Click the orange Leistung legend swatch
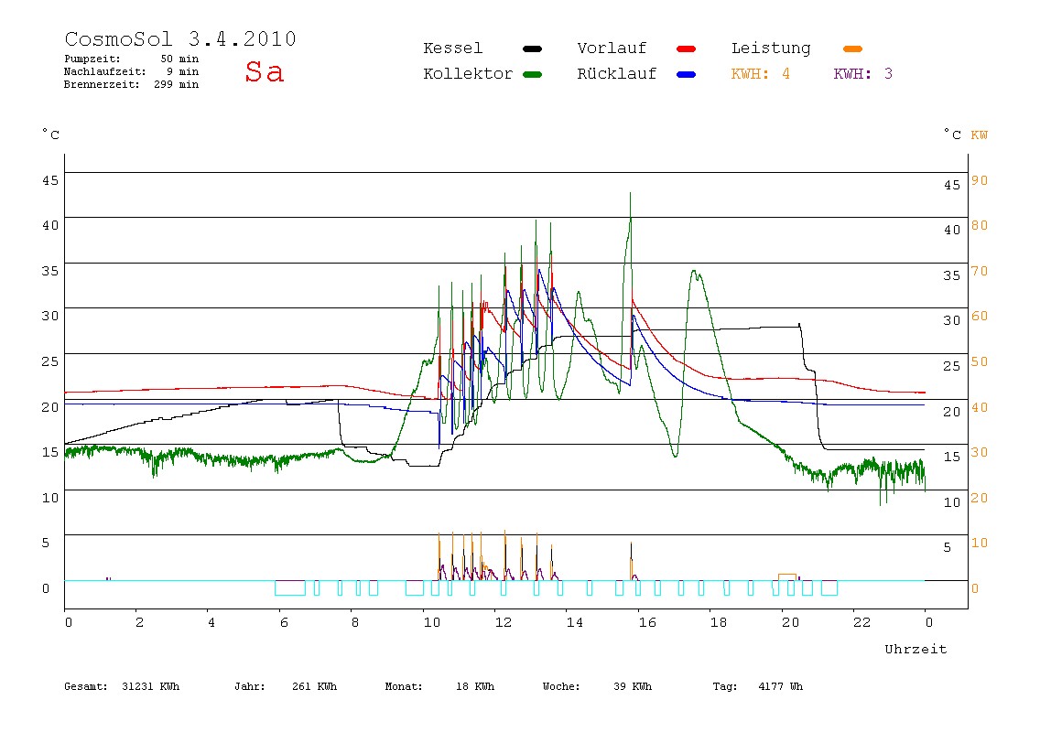 (852, 48)
